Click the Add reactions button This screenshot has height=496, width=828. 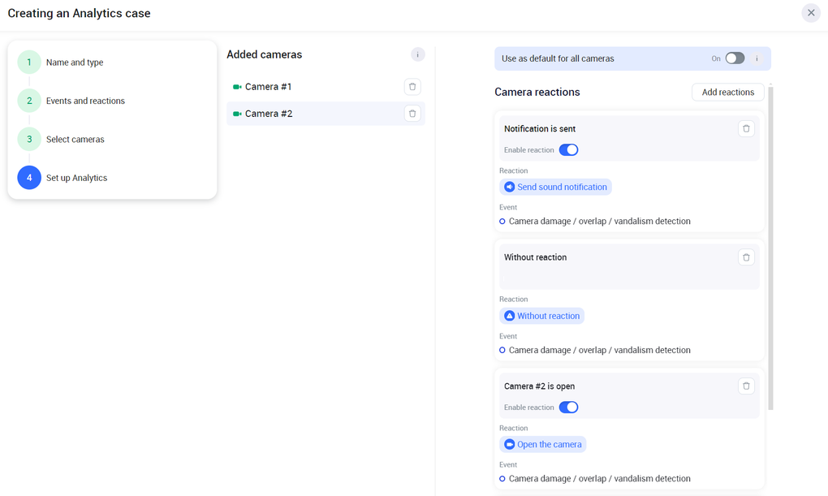coord(727,93)
